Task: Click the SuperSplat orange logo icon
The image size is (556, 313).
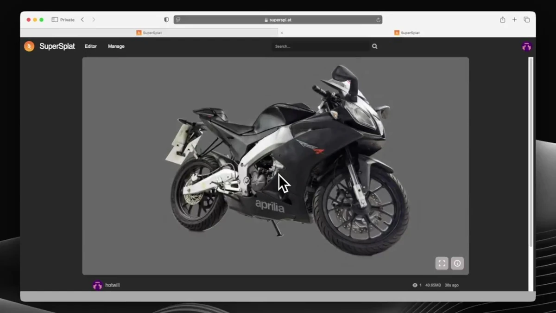Action: click(x=29, y=46)
